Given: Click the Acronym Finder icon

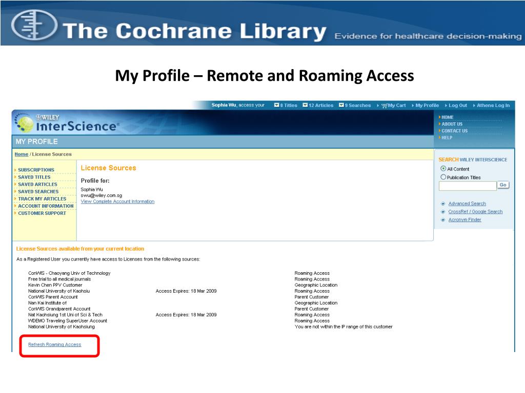Looking at the screenshot, I should point(442,220).
